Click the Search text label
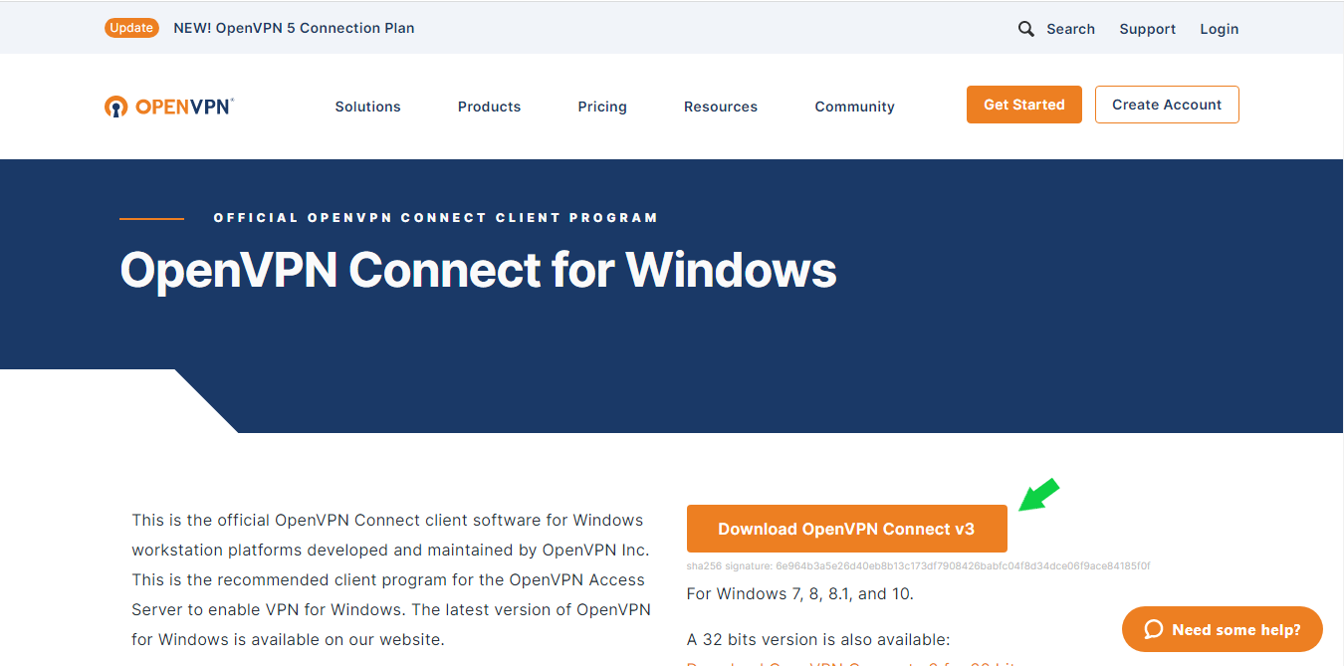The width and height of the screenshot is (1344, 666). [x=1071, y=29]
